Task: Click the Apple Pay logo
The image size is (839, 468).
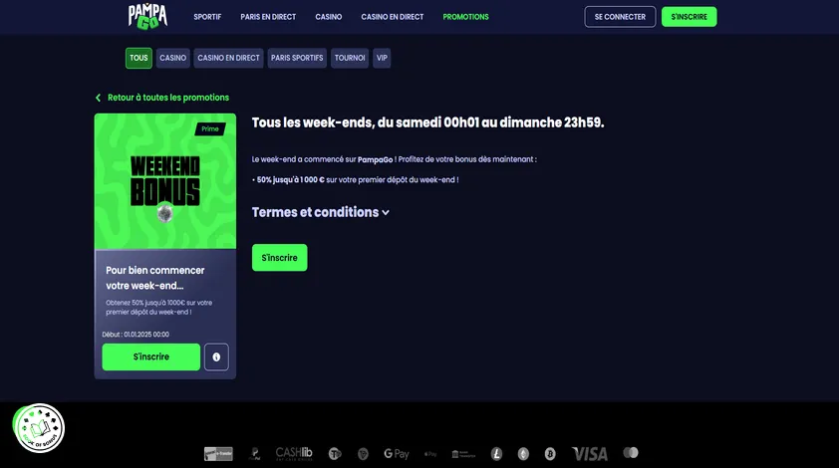Action: [430, 454]
